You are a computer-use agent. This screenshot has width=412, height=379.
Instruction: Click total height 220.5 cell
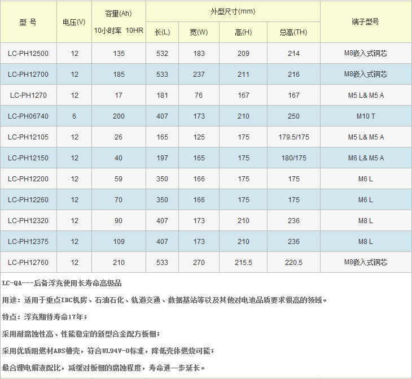click(293, 263)
